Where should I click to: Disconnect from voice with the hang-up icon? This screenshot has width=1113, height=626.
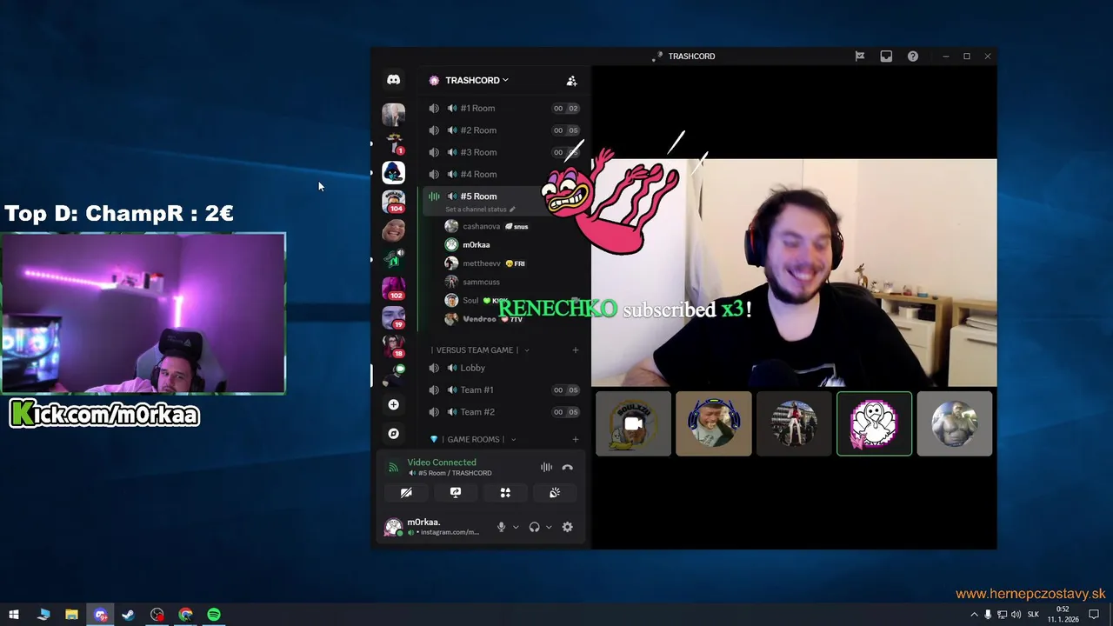coord(568,467)
